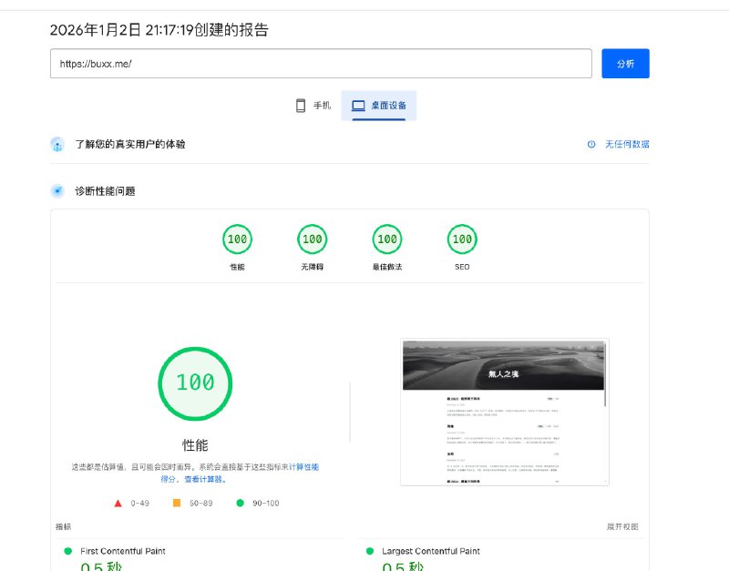Switch to the 手机 (Mobile) tab

tap(313, 106)
